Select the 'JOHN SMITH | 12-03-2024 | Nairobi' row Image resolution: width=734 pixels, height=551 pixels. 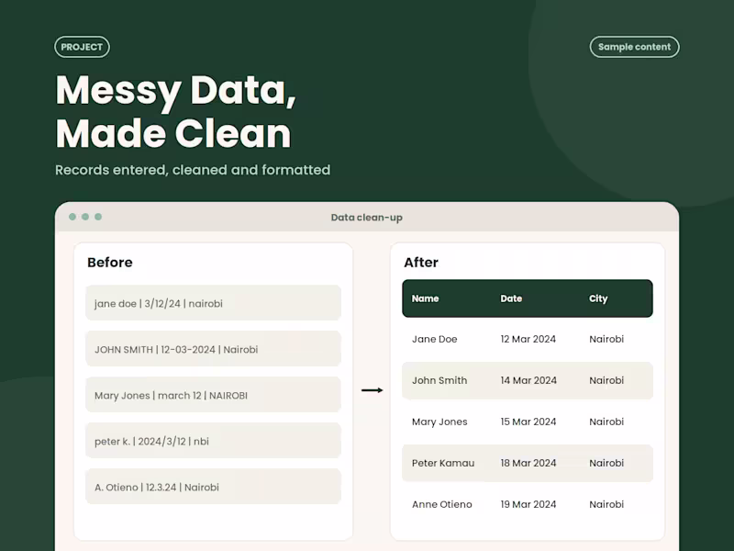click(x=213, y=349)
